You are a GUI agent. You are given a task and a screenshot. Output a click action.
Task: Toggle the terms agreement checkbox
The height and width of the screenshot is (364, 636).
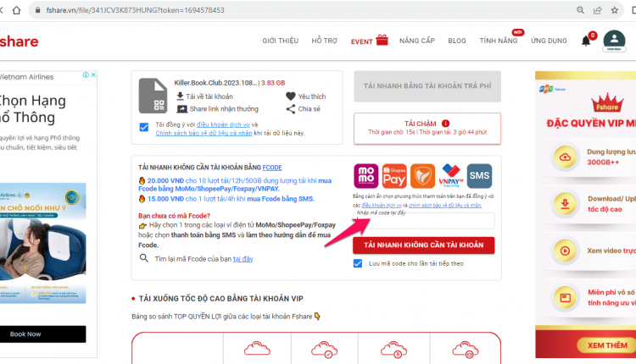click(x=144, y=127)
